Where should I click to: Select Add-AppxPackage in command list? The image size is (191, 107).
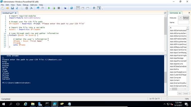(177, 58)
